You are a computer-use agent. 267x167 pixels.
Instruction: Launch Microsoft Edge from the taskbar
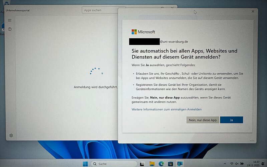click(161, 164)
